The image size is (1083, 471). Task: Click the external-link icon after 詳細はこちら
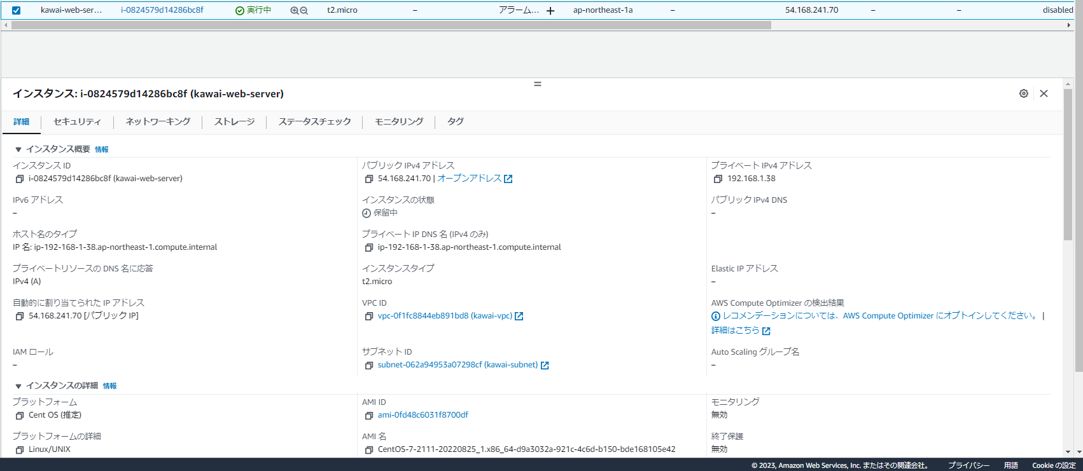[766, 331]
